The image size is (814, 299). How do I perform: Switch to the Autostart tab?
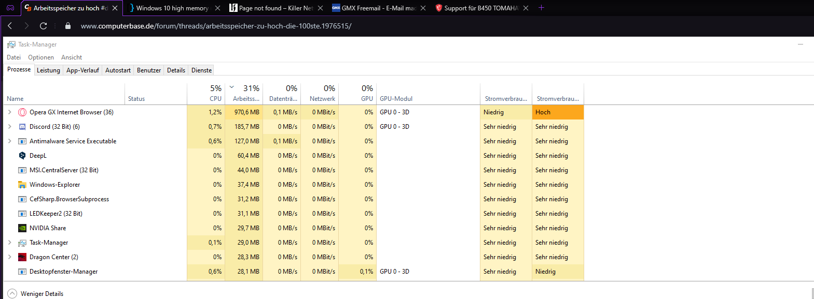[118, 70]
